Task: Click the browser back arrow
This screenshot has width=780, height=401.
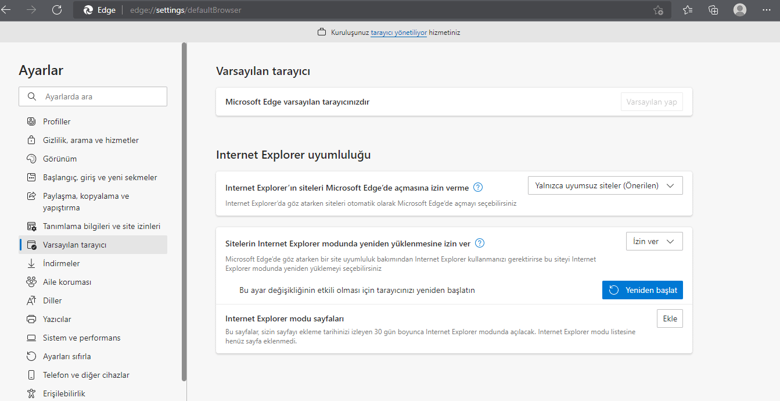Action: [x=6, y=10]
